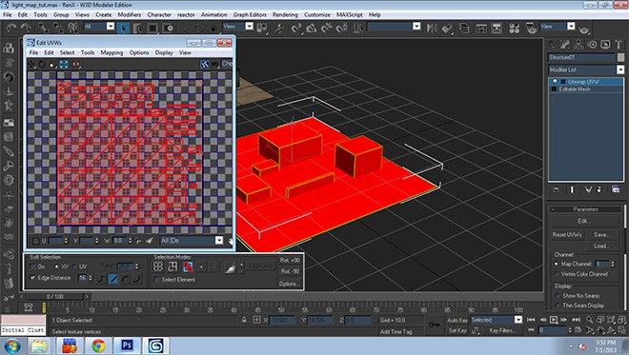Switch to the Motion command panel tab
This screenshot has height=355, width=629.
(592, 45)
